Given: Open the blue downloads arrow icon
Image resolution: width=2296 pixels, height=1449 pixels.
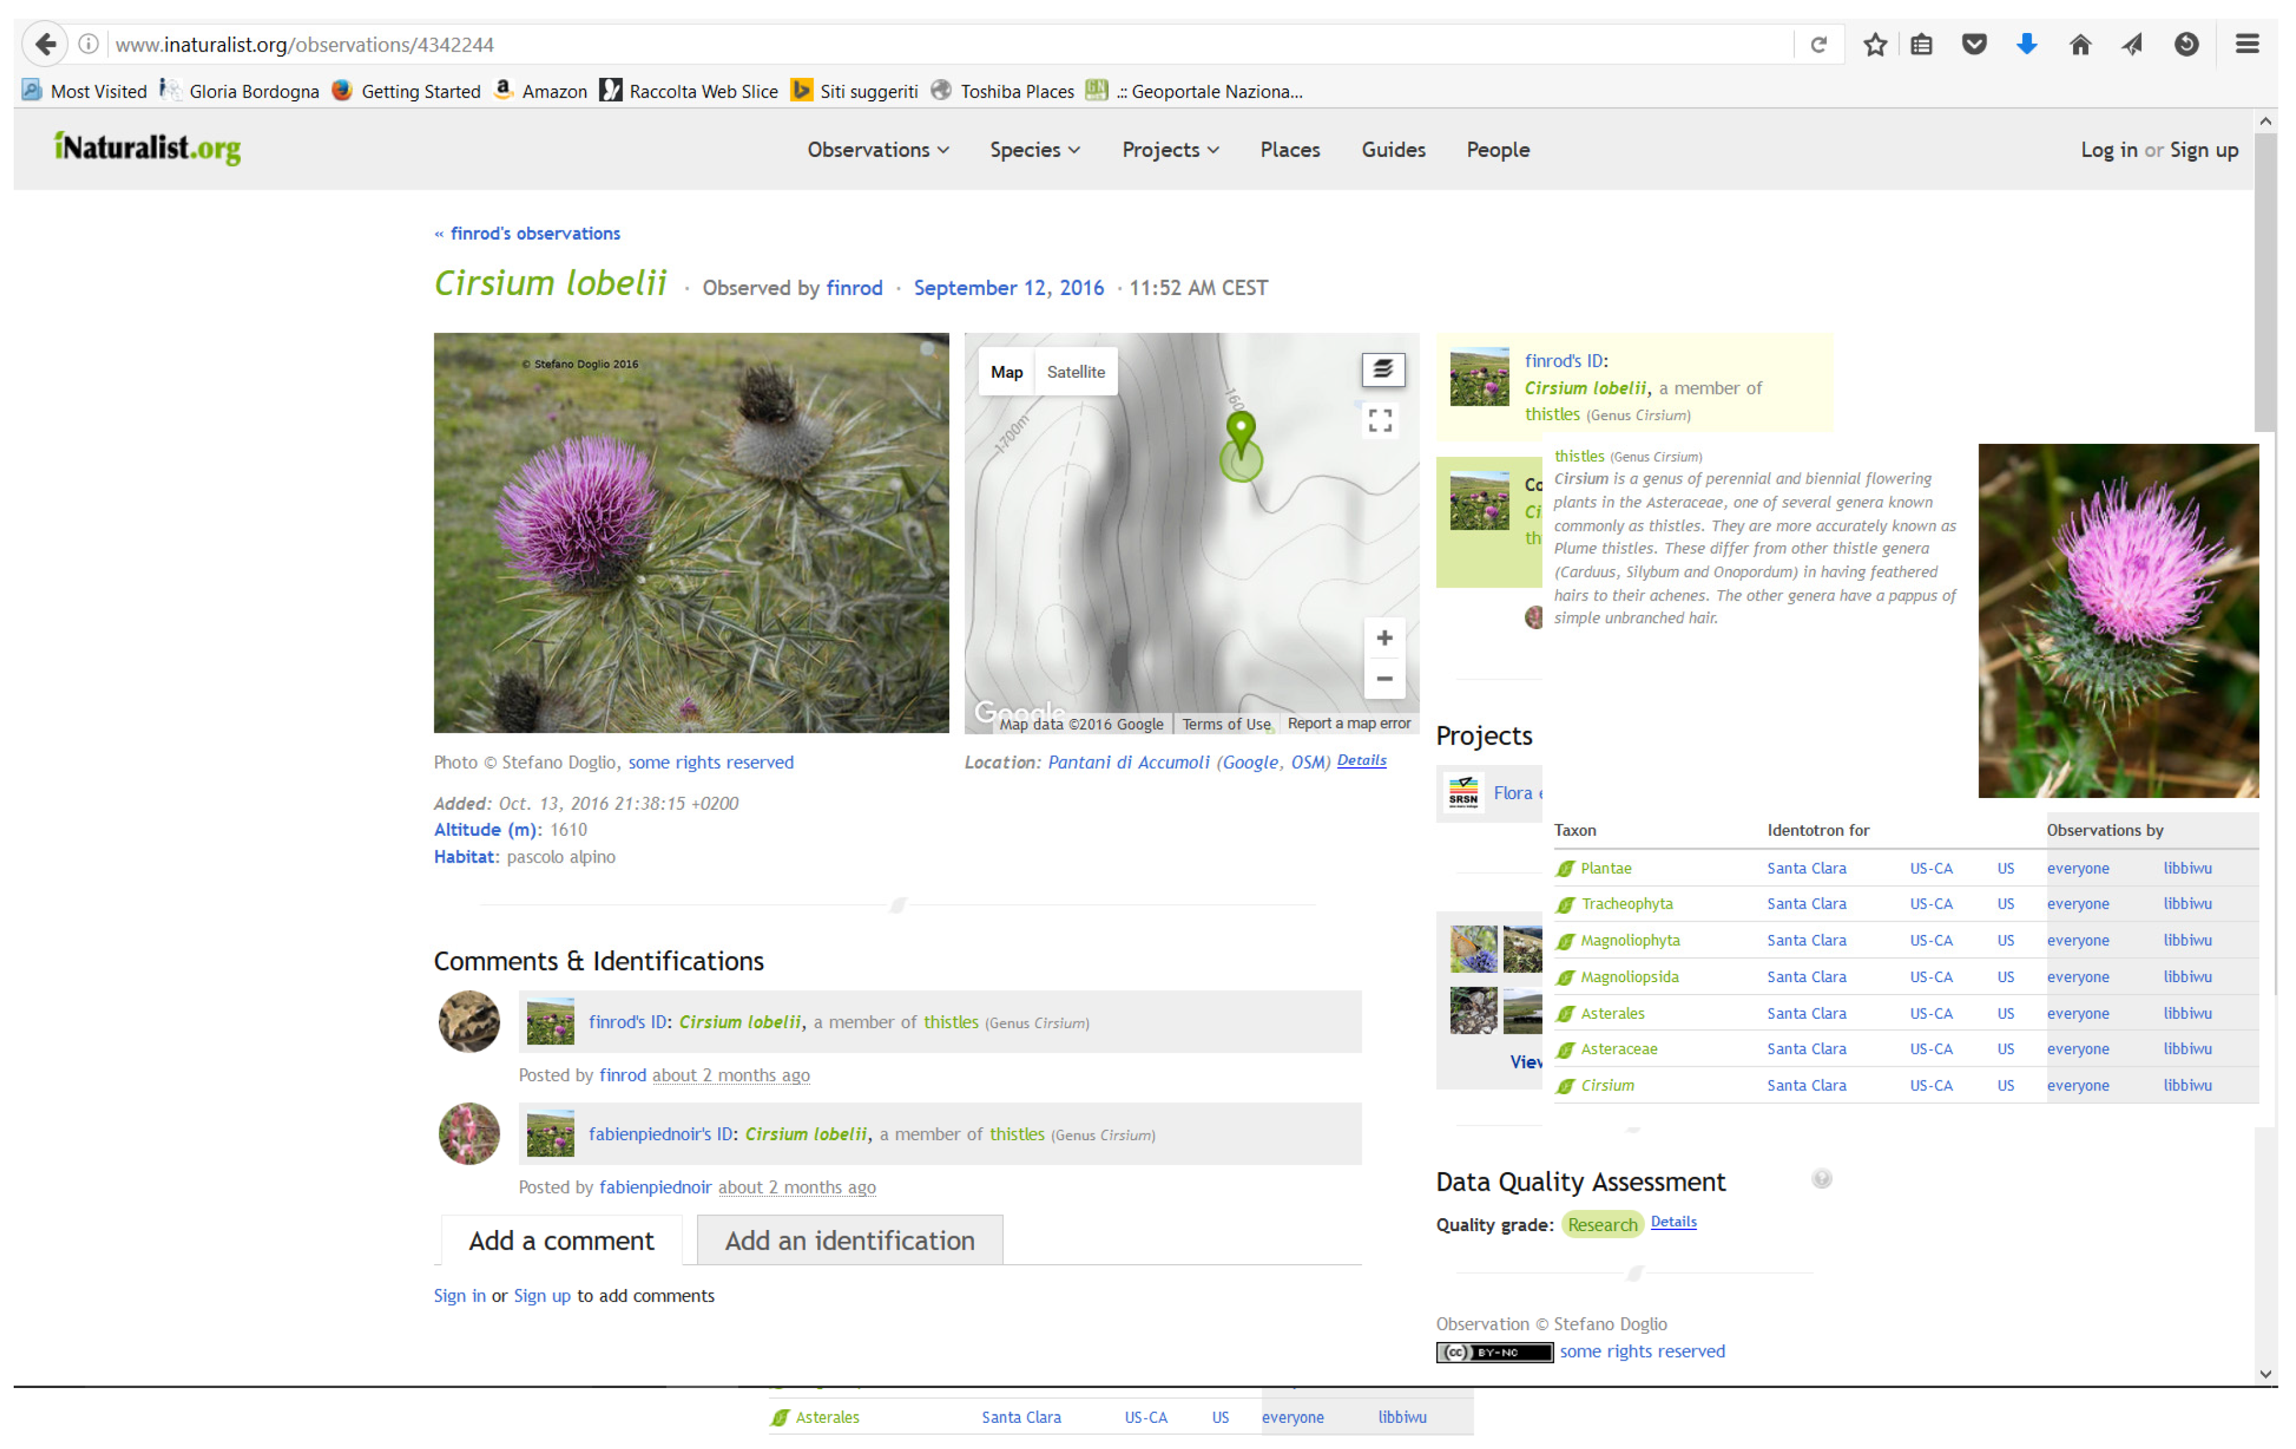Looking at the screenshot, I should (2026, 45).
